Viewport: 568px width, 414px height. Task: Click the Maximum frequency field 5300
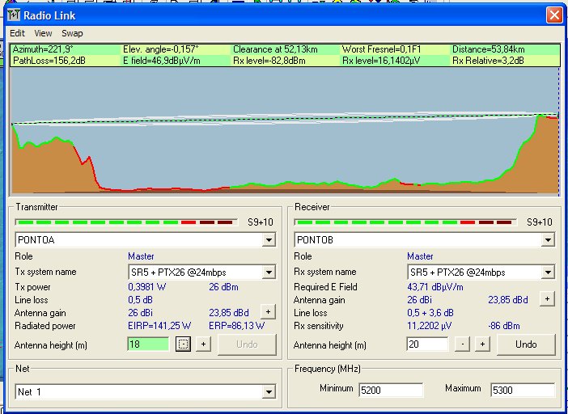tap(523, 390)
